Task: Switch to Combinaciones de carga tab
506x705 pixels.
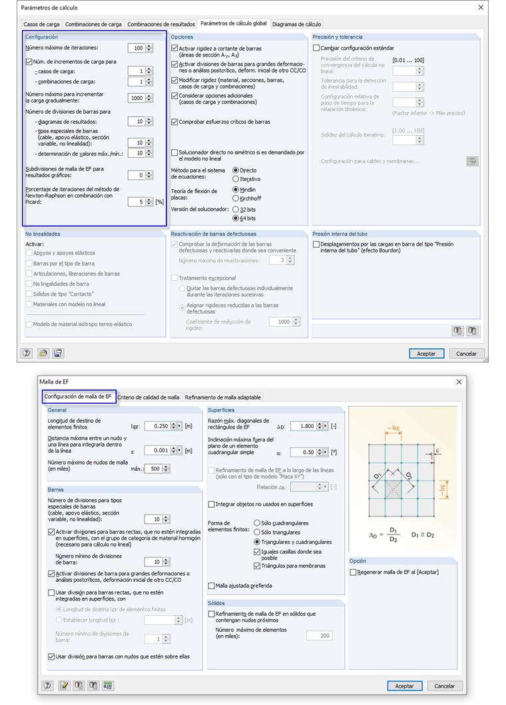Action: coord(93,24)
